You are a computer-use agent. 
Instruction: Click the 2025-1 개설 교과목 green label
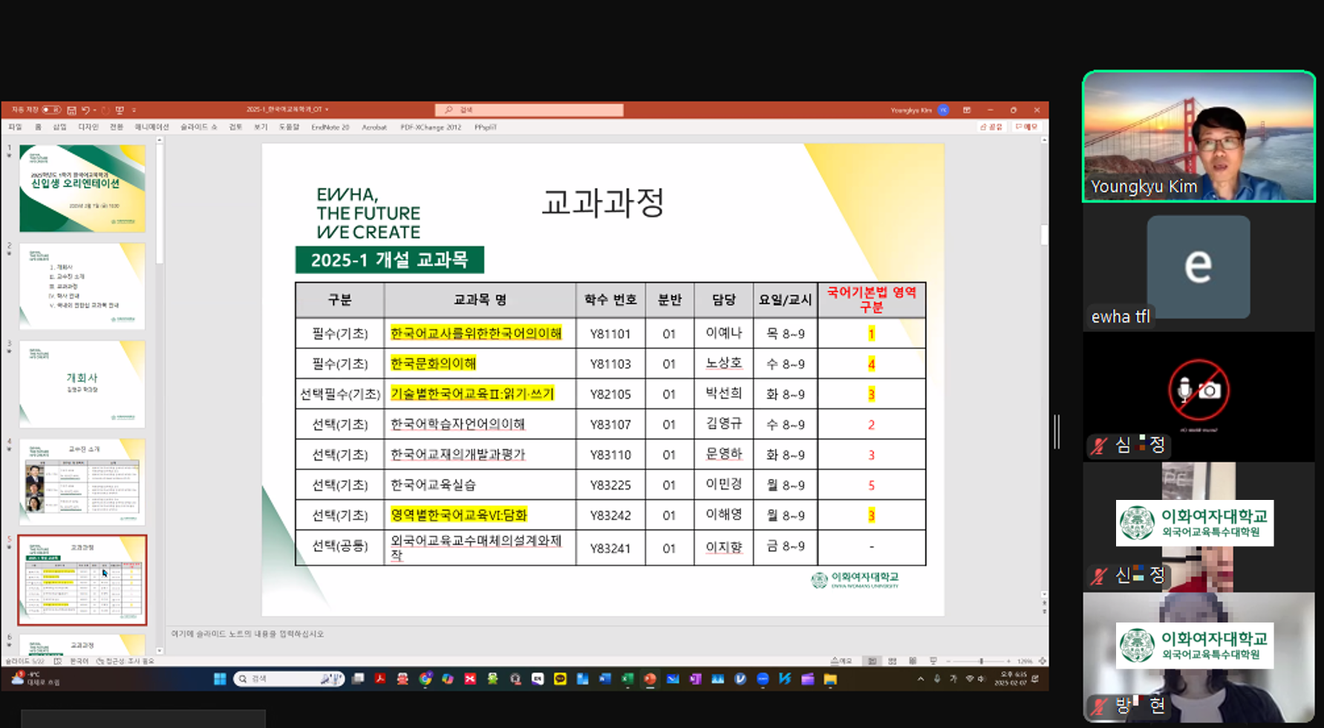(390, 260)
